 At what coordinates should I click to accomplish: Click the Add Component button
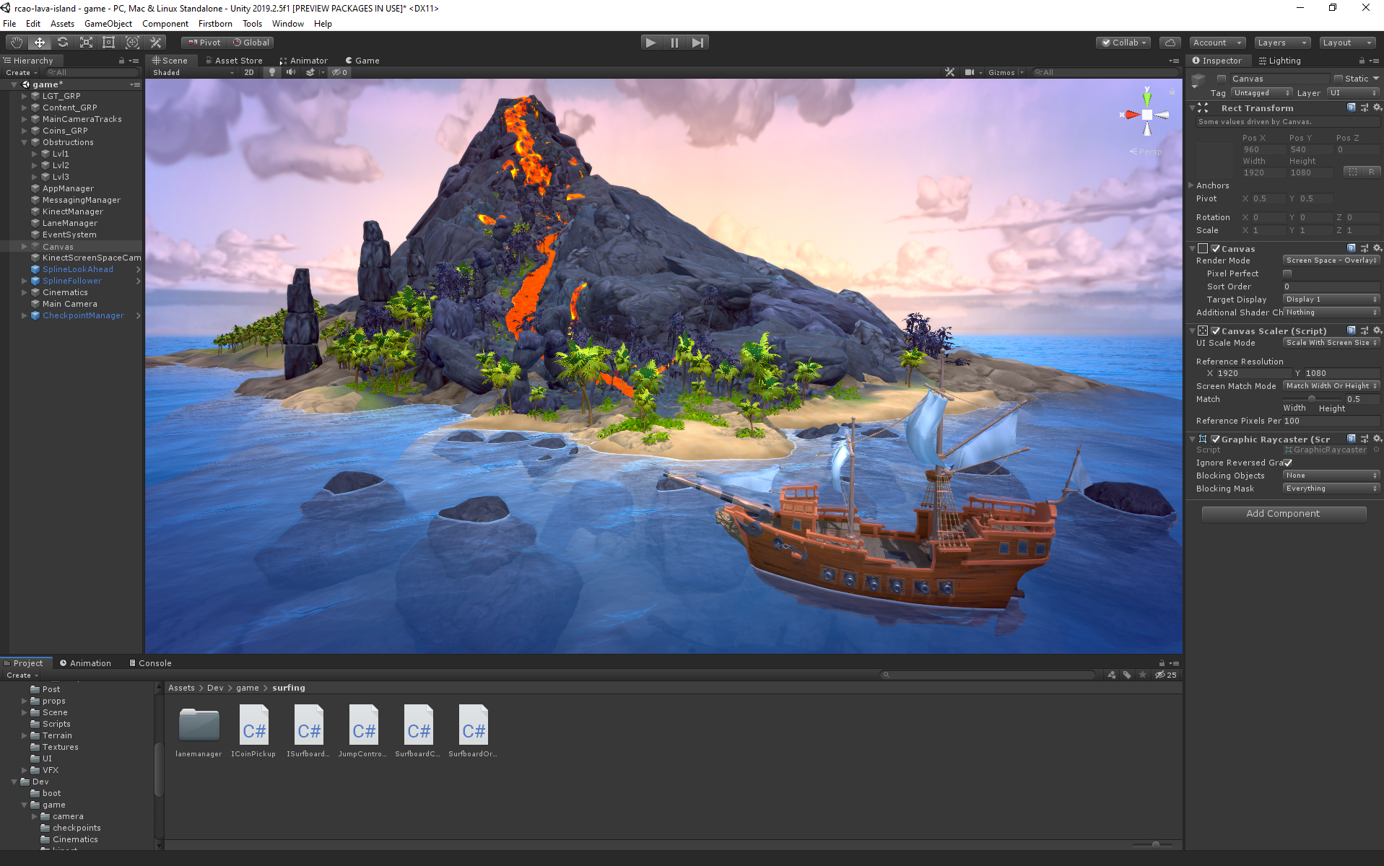click(1283, 514)
